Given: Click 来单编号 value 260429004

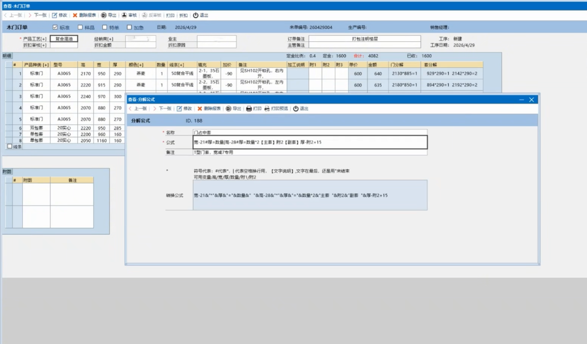Looking at the screenshot, I should [321, 27].
